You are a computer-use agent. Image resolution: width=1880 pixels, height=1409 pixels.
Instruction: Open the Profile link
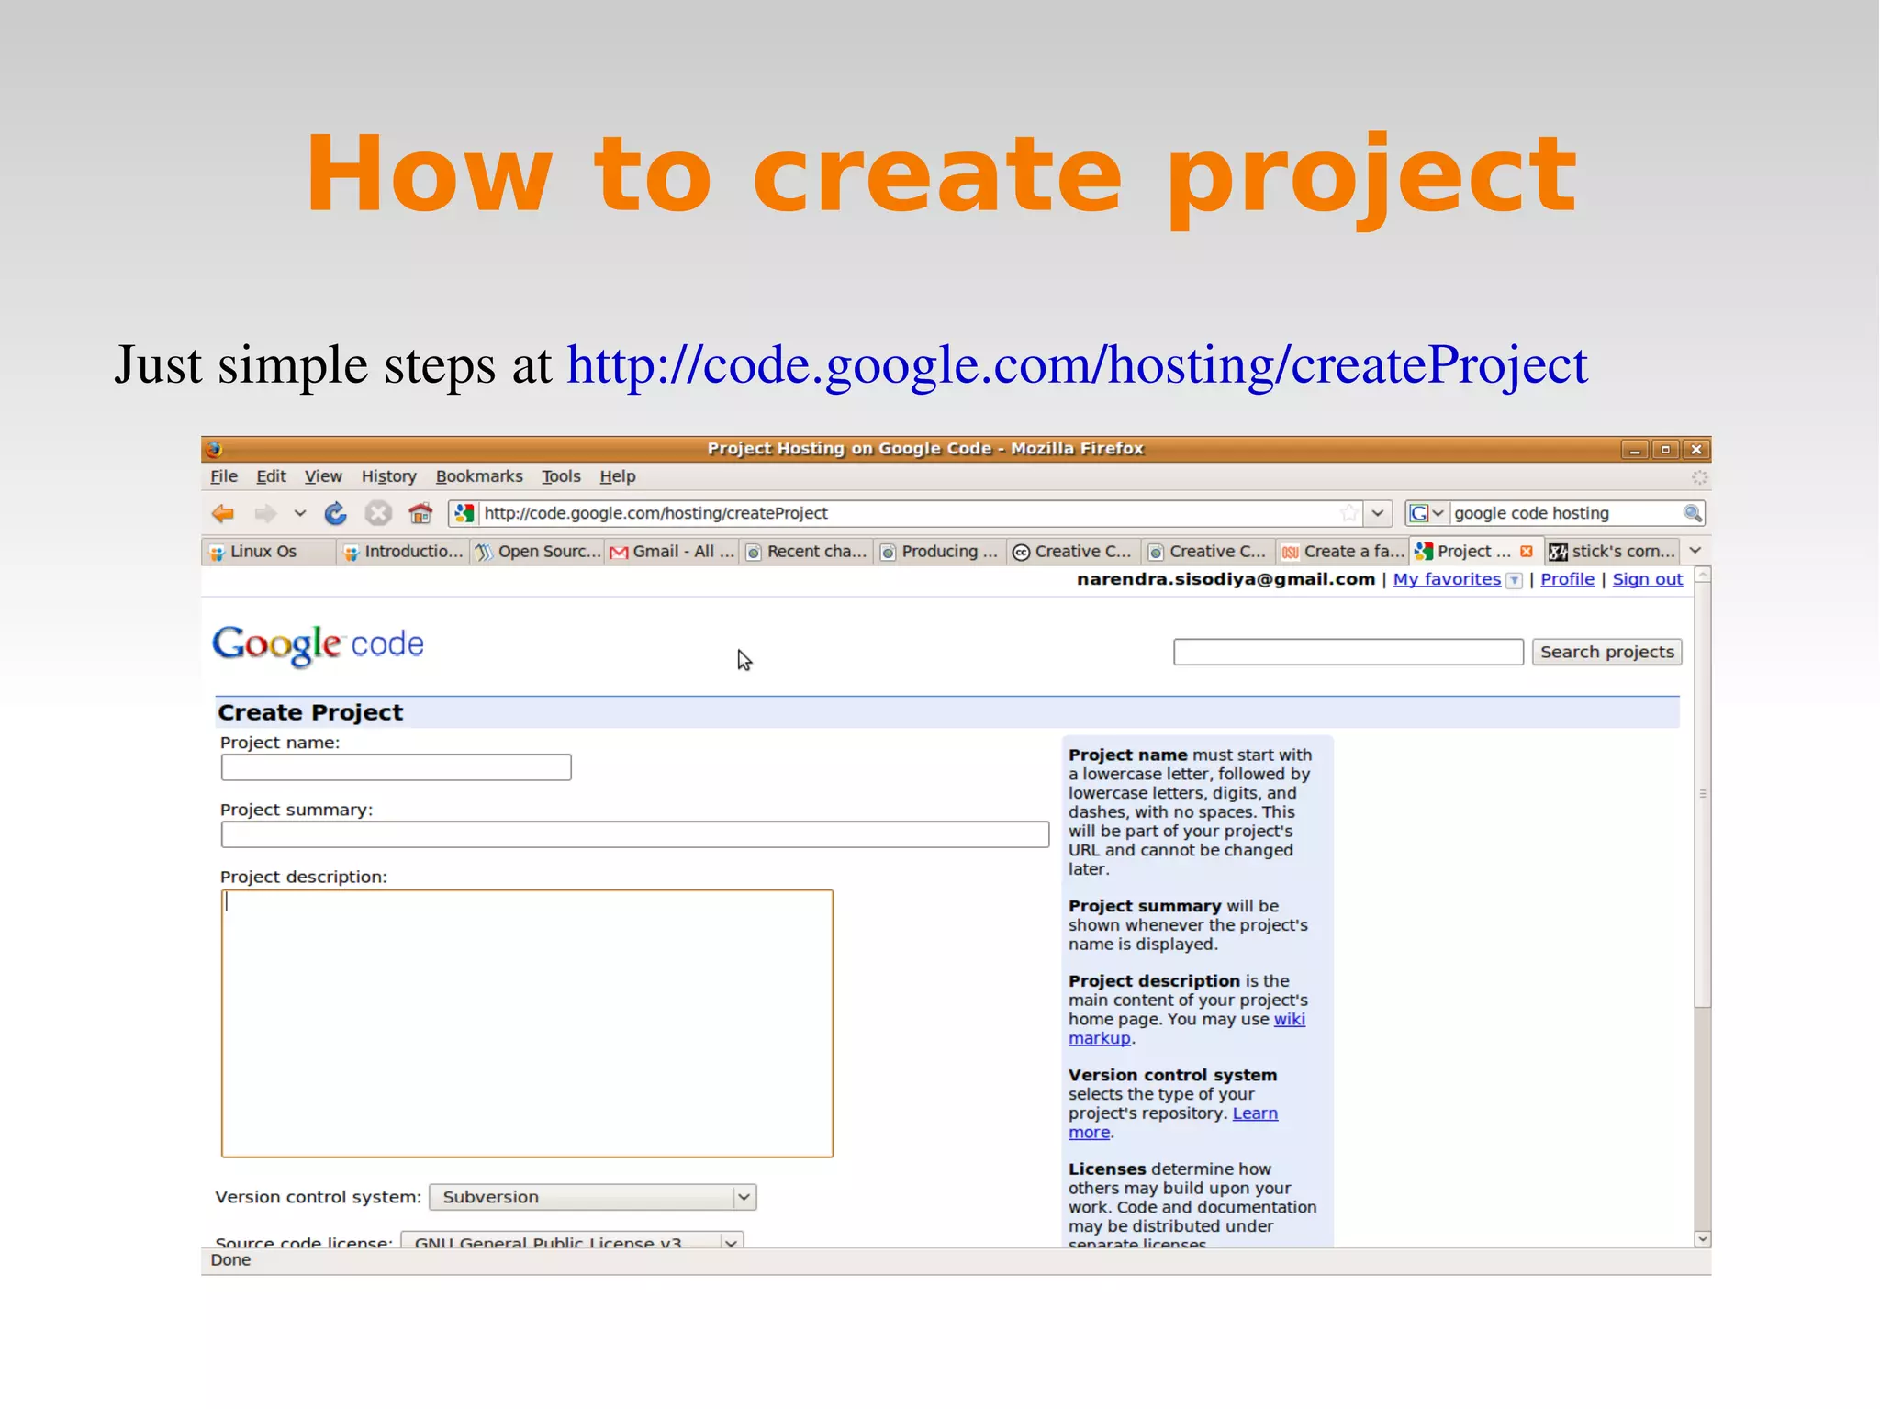pyautogui.click(x=1567, y=579)
